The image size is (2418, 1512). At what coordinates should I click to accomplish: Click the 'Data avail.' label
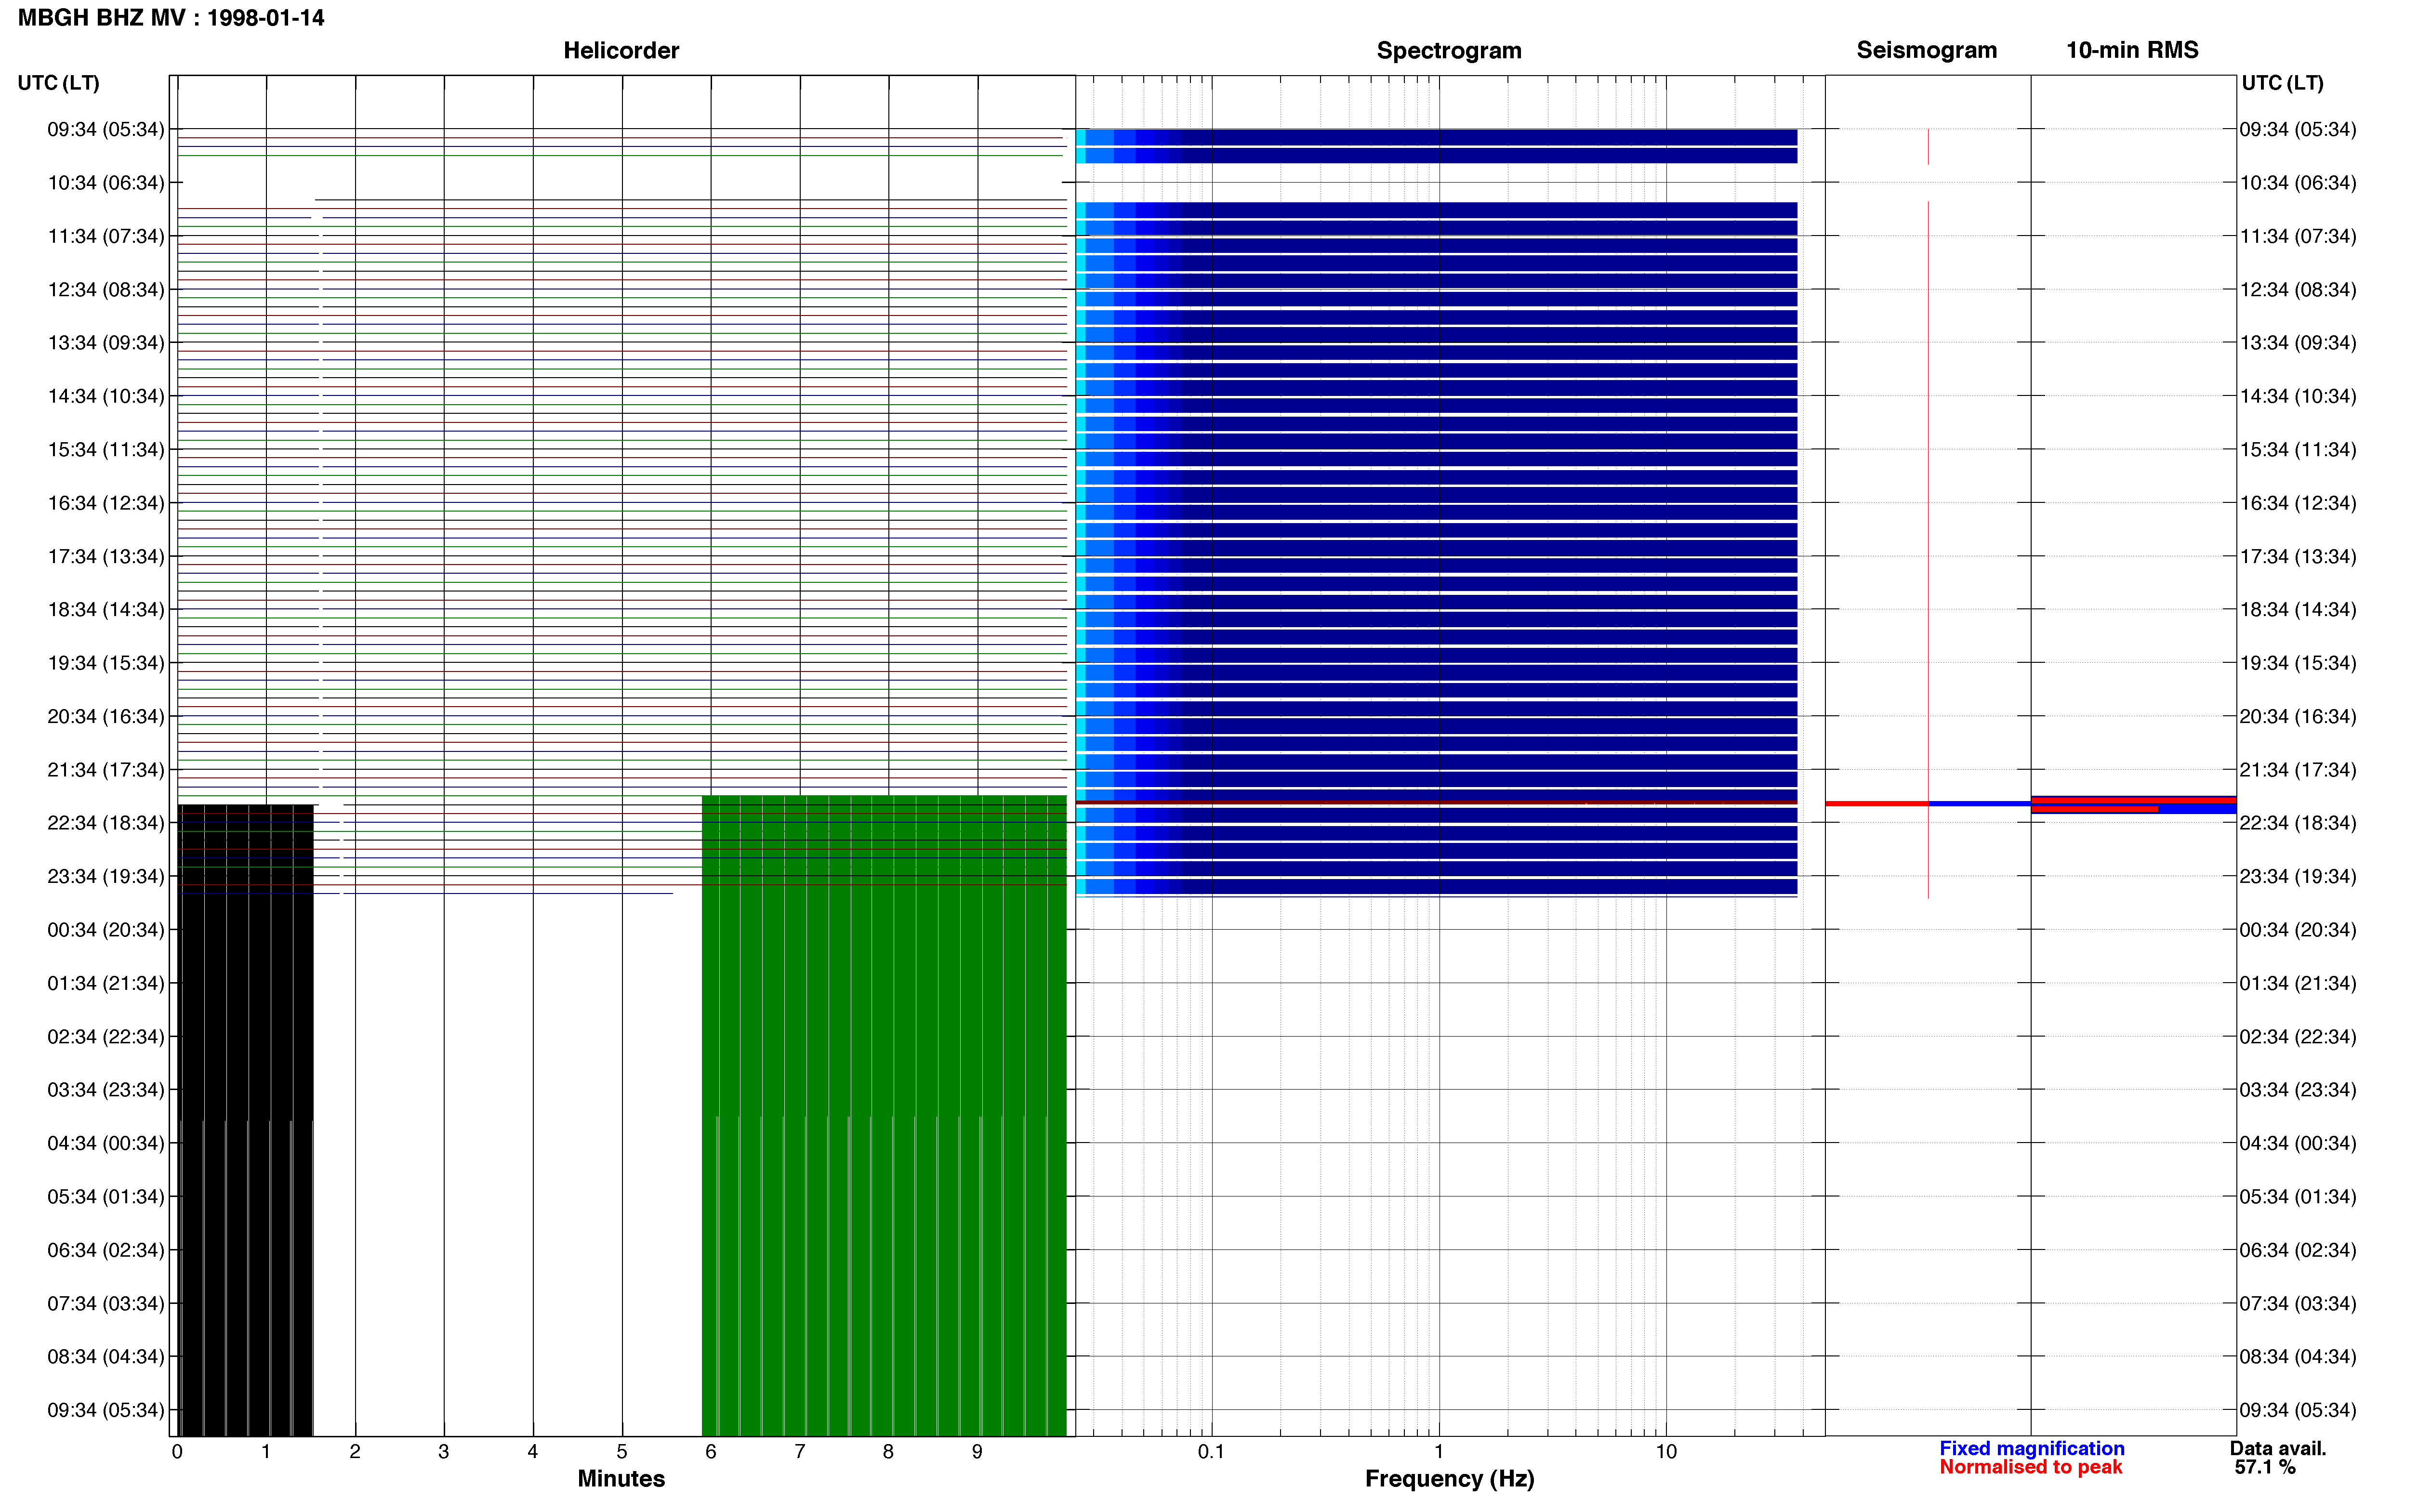click(2278, 1448)
